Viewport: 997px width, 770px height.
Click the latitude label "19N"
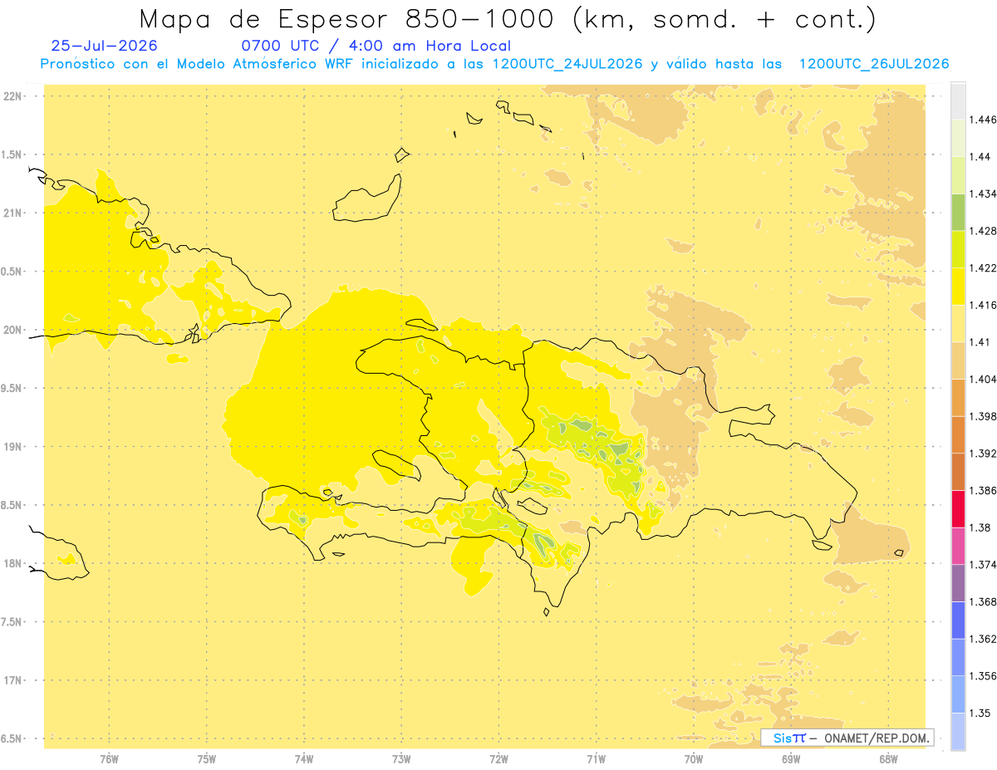pyautogui.click(x=14, y=447)
